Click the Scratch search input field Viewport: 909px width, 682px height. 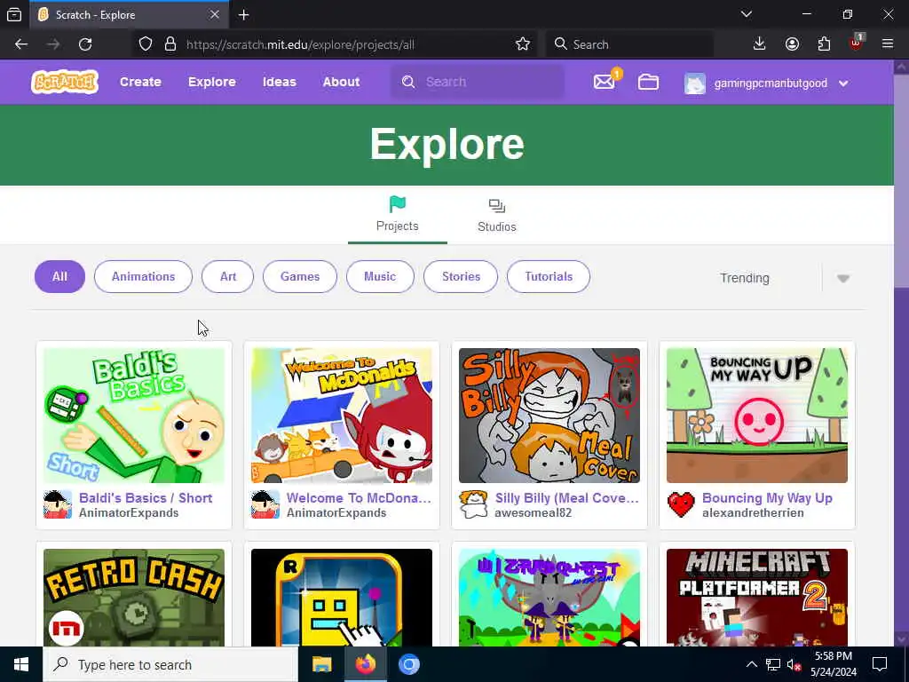[477, 82]
